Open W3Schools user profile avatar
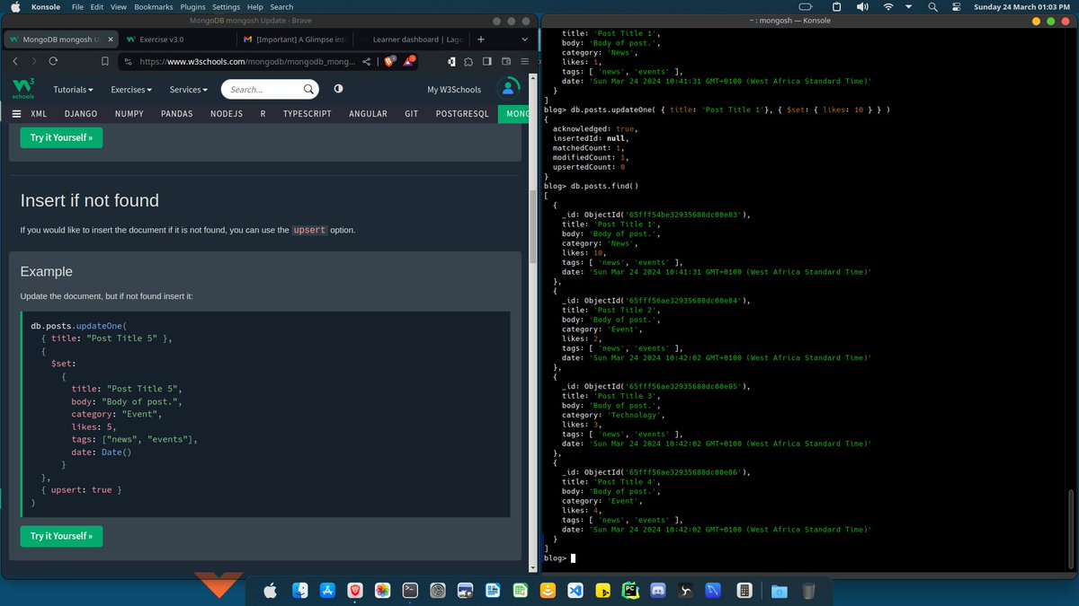 point(509,89)
